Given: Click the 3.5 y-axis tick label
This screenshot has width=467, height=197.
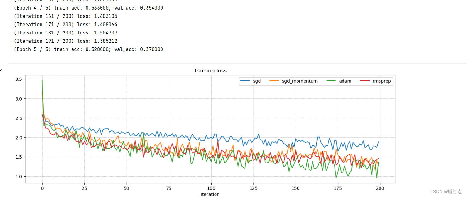Looking at the screenshot, I should click(x=19, y=79).
